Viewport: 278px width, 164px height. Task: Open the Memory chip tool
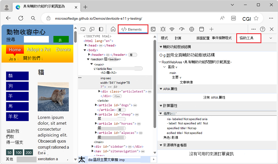tap(192, 29)
